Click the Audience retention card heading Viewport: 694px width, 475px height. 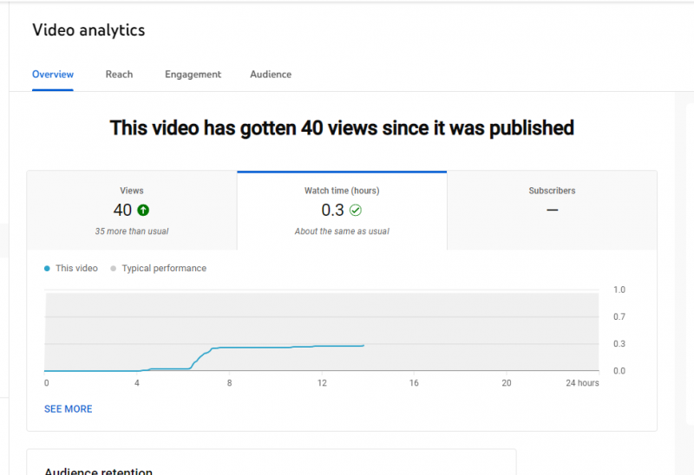click(98, 472)
